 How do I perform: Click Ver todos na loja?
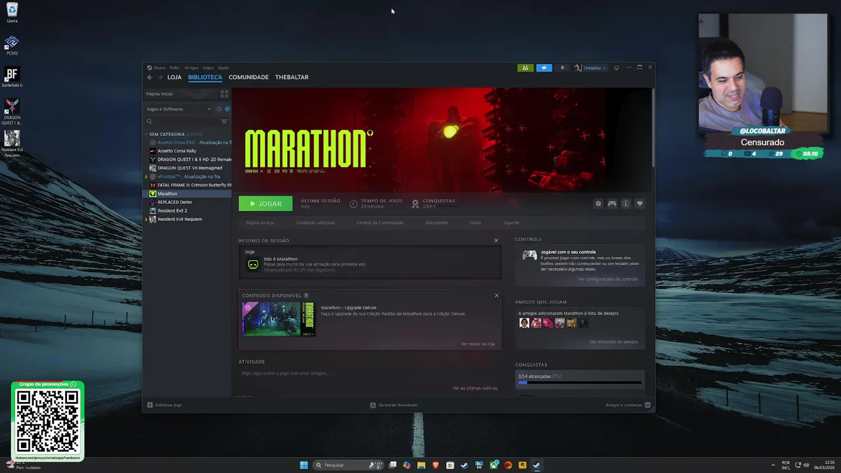[x=478, y=344]
